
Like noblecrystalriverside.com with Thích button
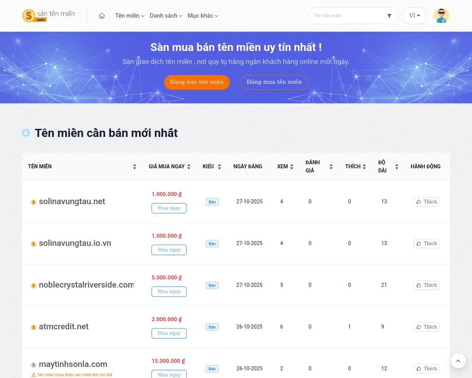pos(427,285)
